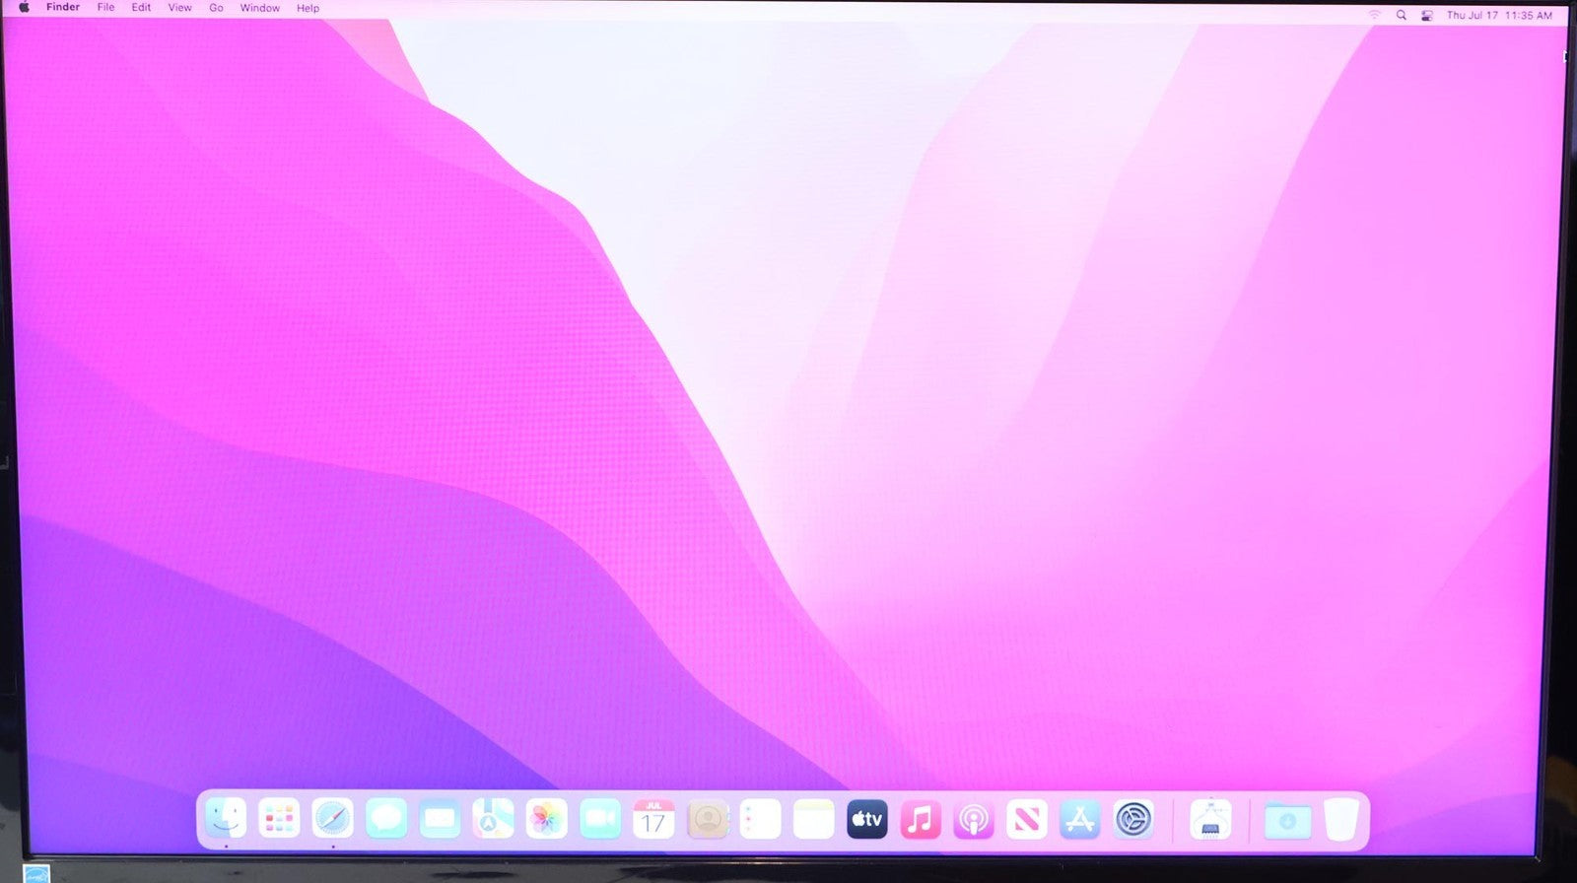Image resolution: width=1577 pixels, height=883 pixels.
Task: Open the Edit menu
Action: (142, 8)
